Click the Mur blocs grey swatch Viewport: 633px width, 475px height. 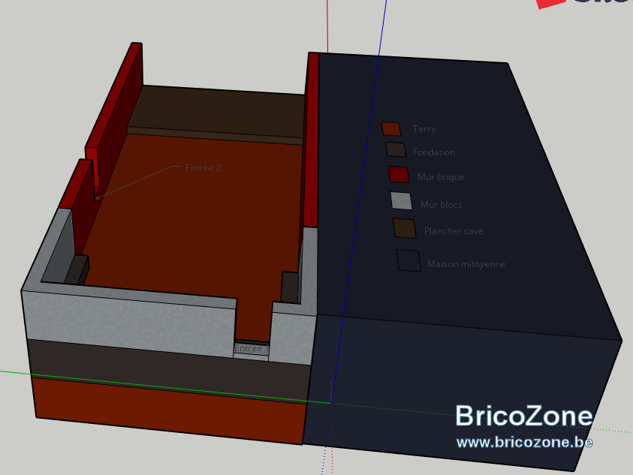pos(401,200)
